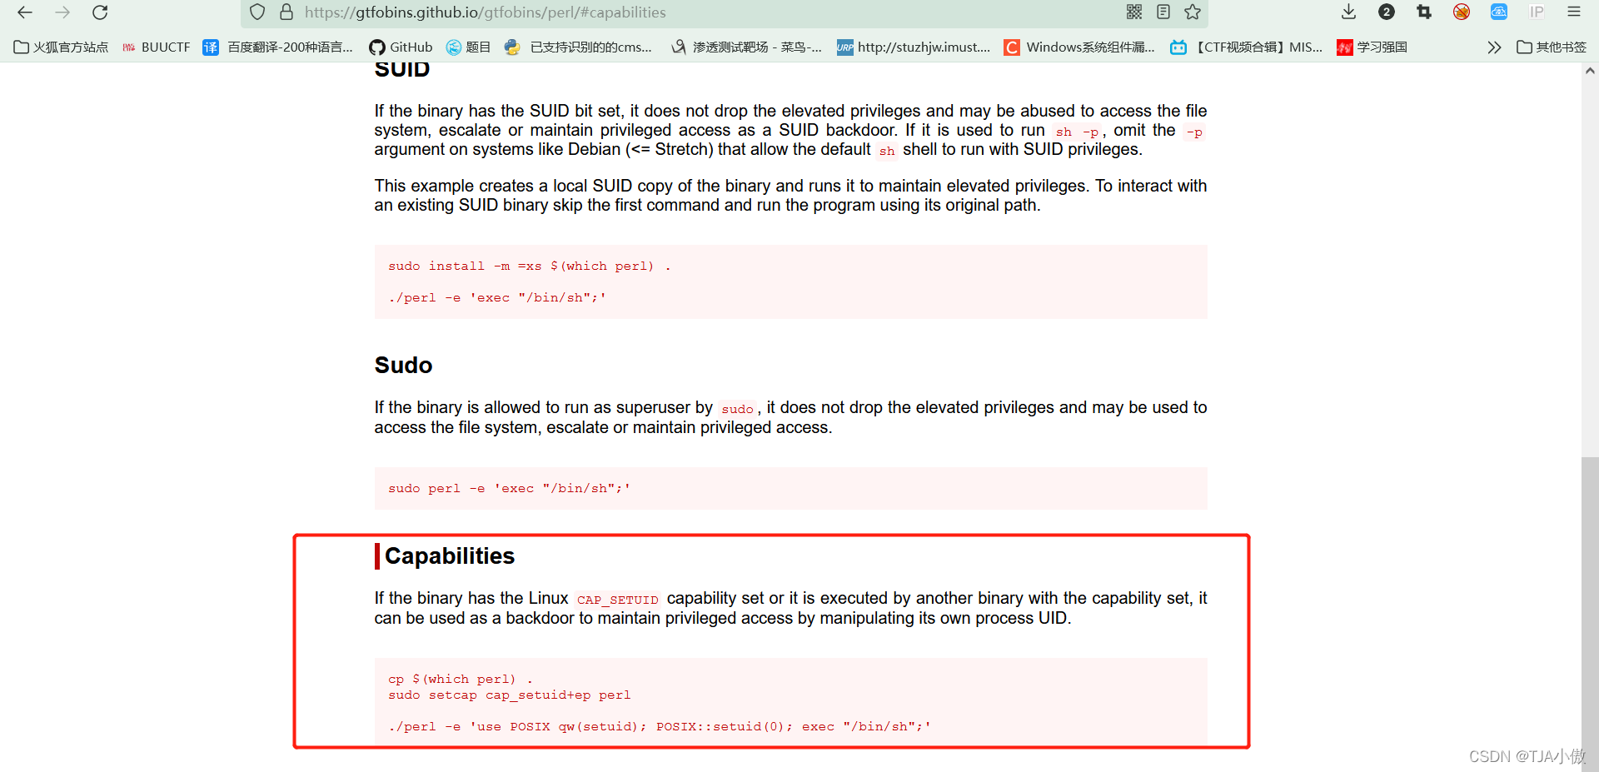Screen dimensions: 1599x772
Task: Go back to the previous page
Action: coord(25,12)
